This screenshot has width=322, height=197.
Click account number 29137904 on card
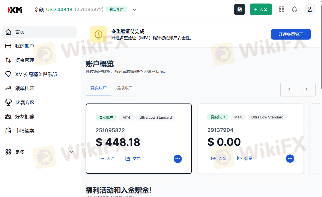(220, 130)
